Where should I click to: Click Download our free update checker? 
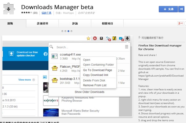(x=27, y=54)
